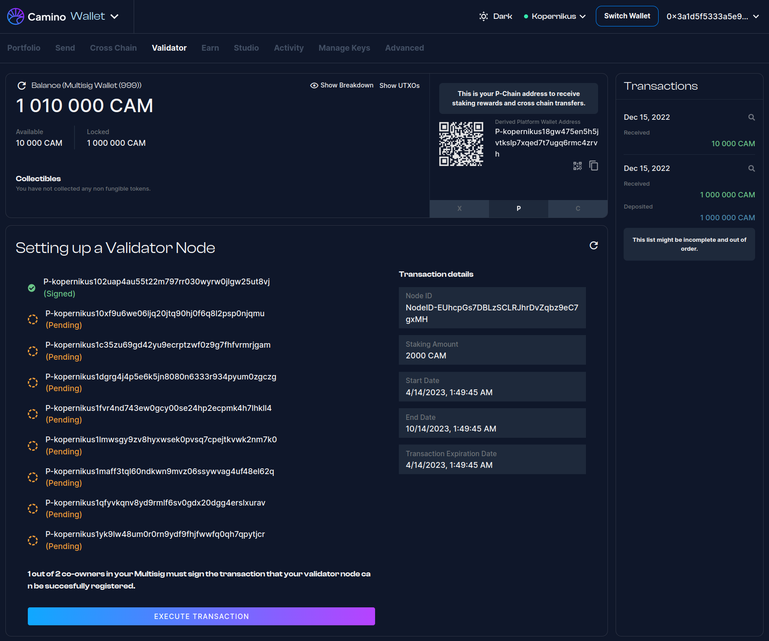Toggle the Dark theme mode
The image size is (769, 641).
click(496, 17)
